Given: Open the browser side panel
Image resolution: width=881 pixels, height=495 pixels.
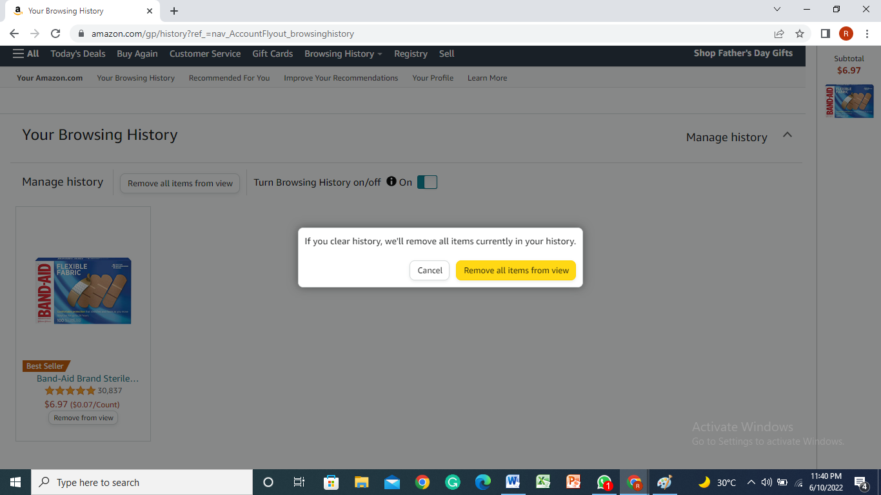Looking at the screenshot, I should (825, 34).
